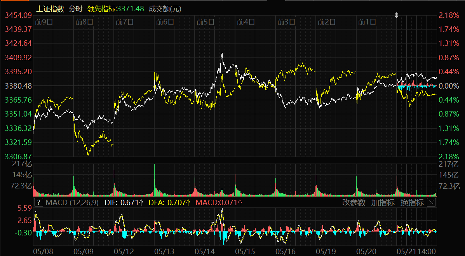Select the 前1日 day section
This screenshot has width=465, height=256.
pos(367,22)
